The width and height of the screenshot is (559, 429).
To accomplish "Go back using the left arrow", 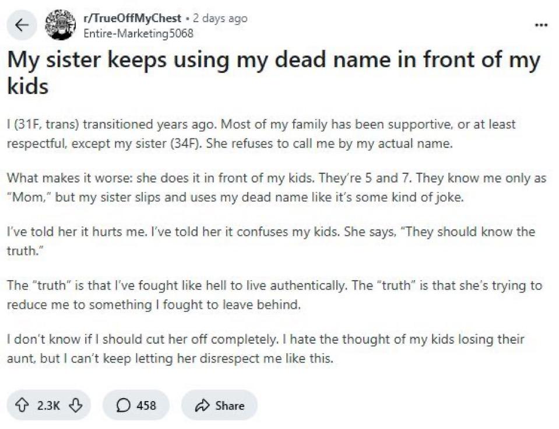I will (22, 25).
